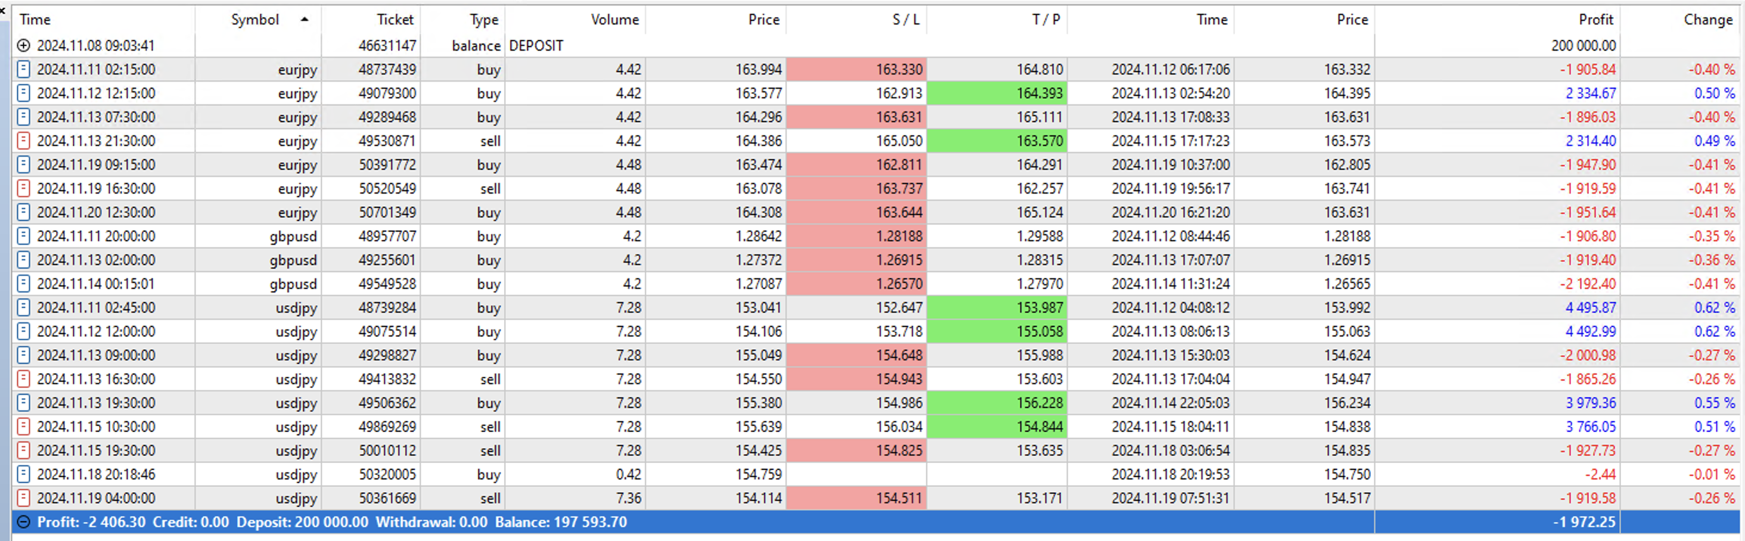Click the Symbol column sort arrow
Viewport: 1745px width, 541px height.
(305, 20)
